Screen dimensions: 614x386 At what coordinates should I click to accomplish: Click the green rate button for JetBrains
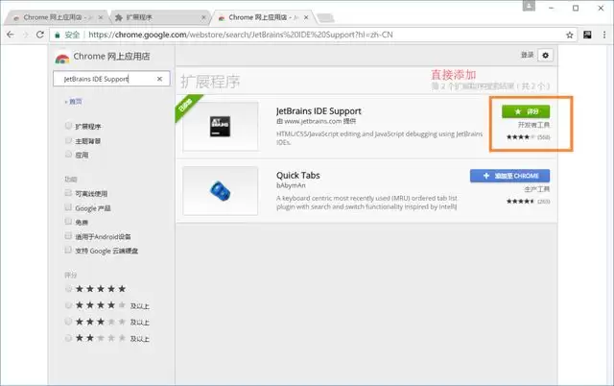pos(526,111)
